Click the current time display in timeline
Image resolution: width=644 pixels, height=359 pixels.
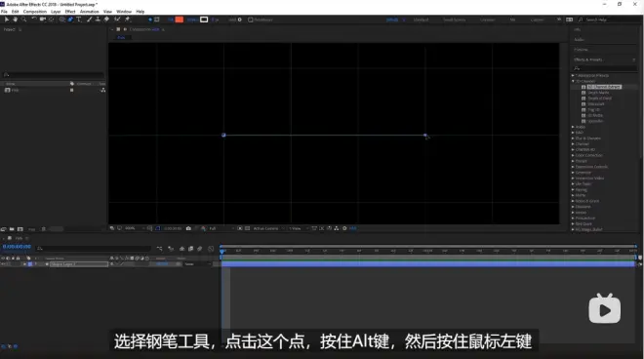pos(17,247)
